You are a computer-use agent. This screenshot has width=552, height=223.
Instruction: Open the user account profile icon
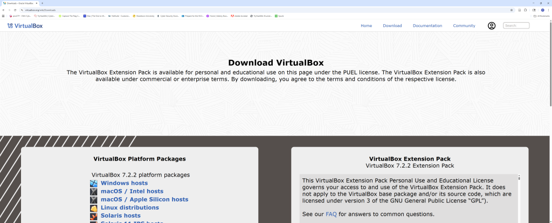[491, 25]
